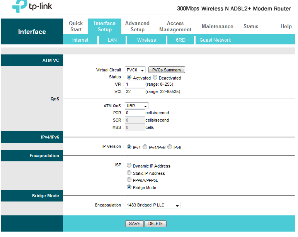Click the VPI input field
The height and width of the screenshot is (237, 298).
coord(135,84)
